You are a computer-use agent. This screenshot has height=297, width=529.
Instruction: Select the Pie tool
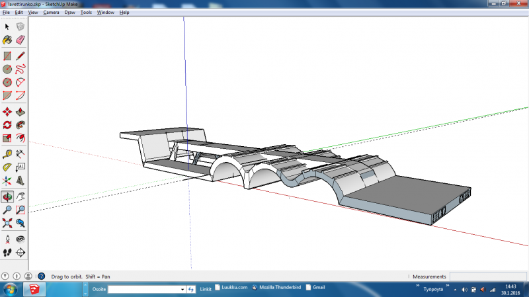(7, 95)
